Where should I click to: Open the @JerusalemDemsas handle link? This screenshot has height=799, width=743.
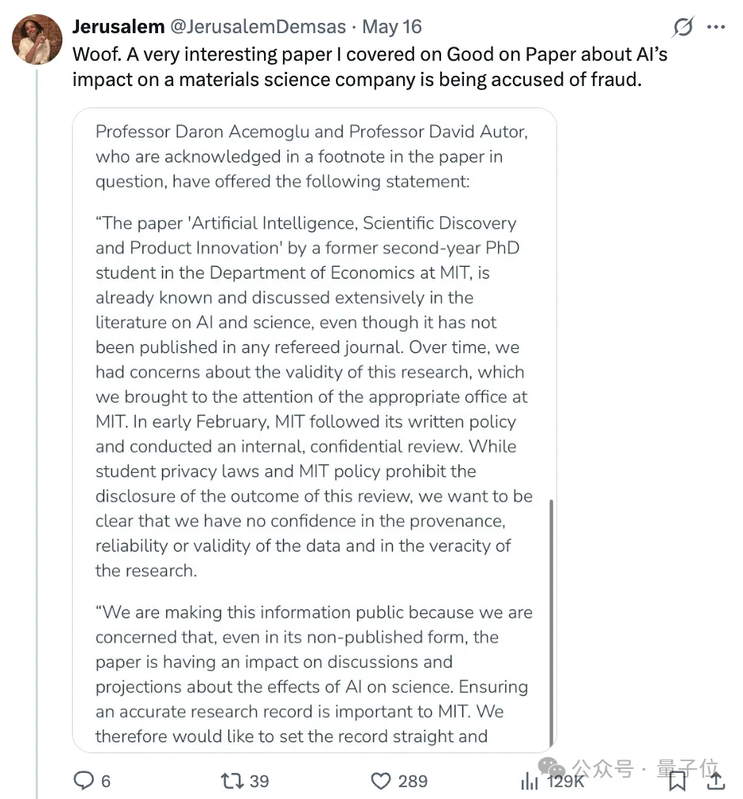coord(258,27)
